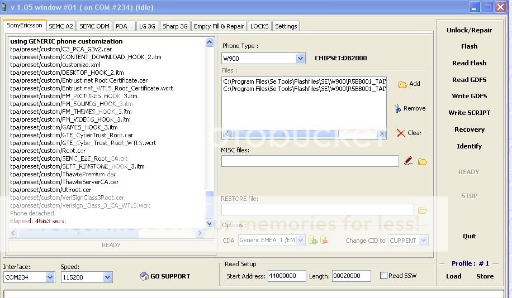Click the CDA add icon
This screenshot has width=512, height=298.
(313, 241)
